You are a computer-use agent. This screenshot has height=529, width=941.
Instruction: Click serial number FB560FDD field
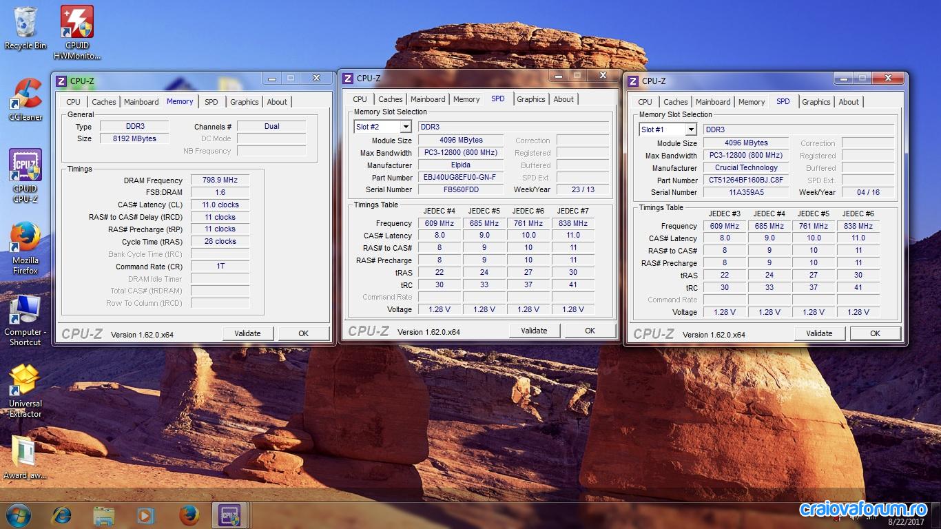click(461, 190)
